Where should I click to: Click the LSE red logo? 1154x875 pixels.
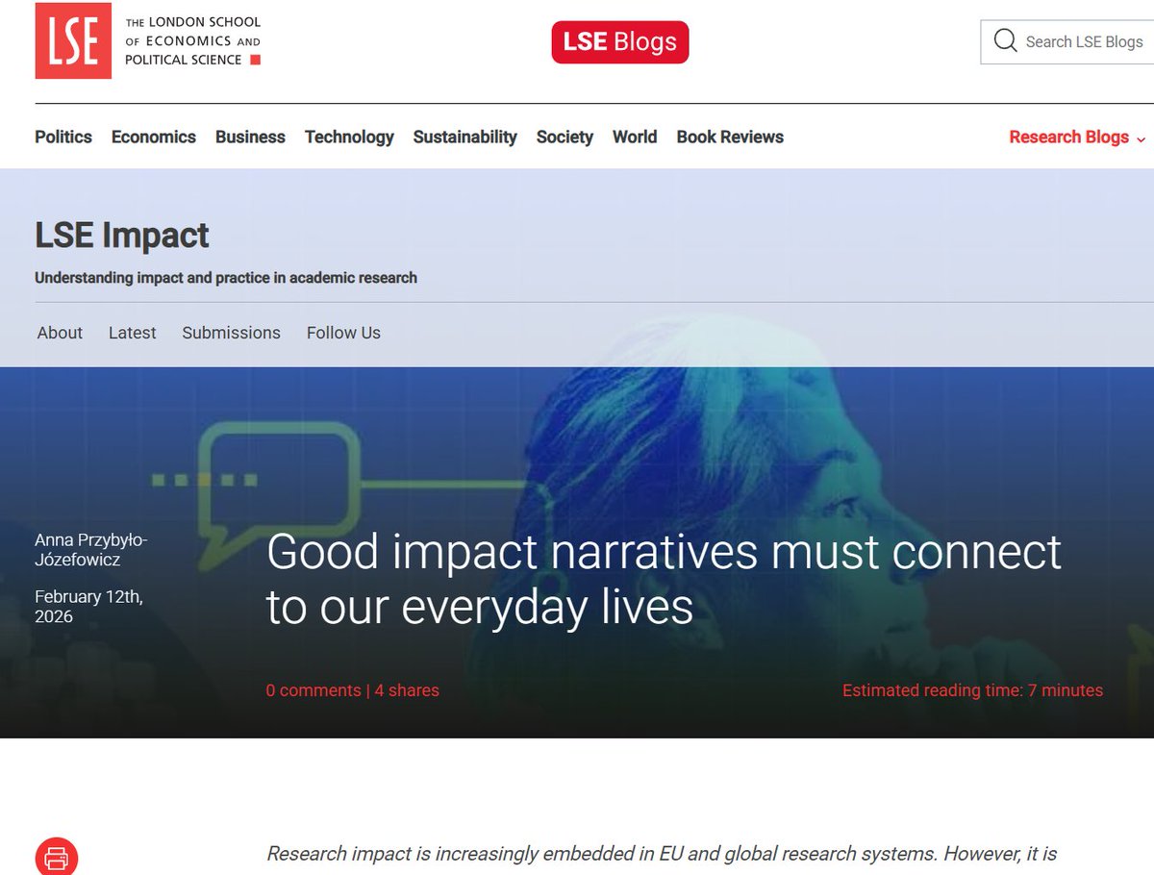click(x=73, y=40)
